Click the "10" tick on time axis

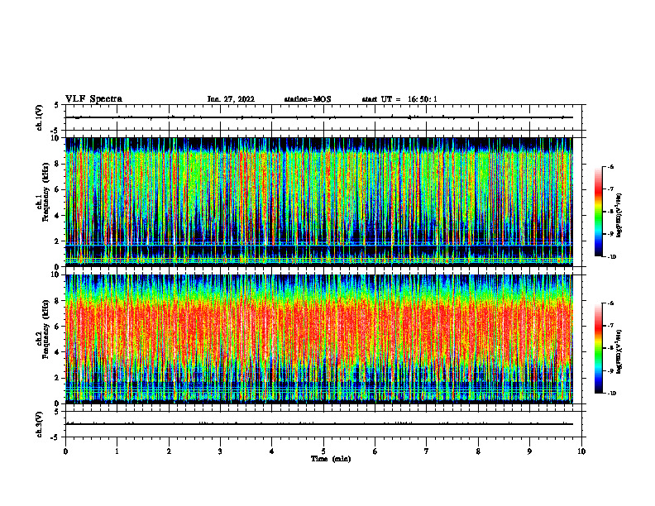[581, 451]
